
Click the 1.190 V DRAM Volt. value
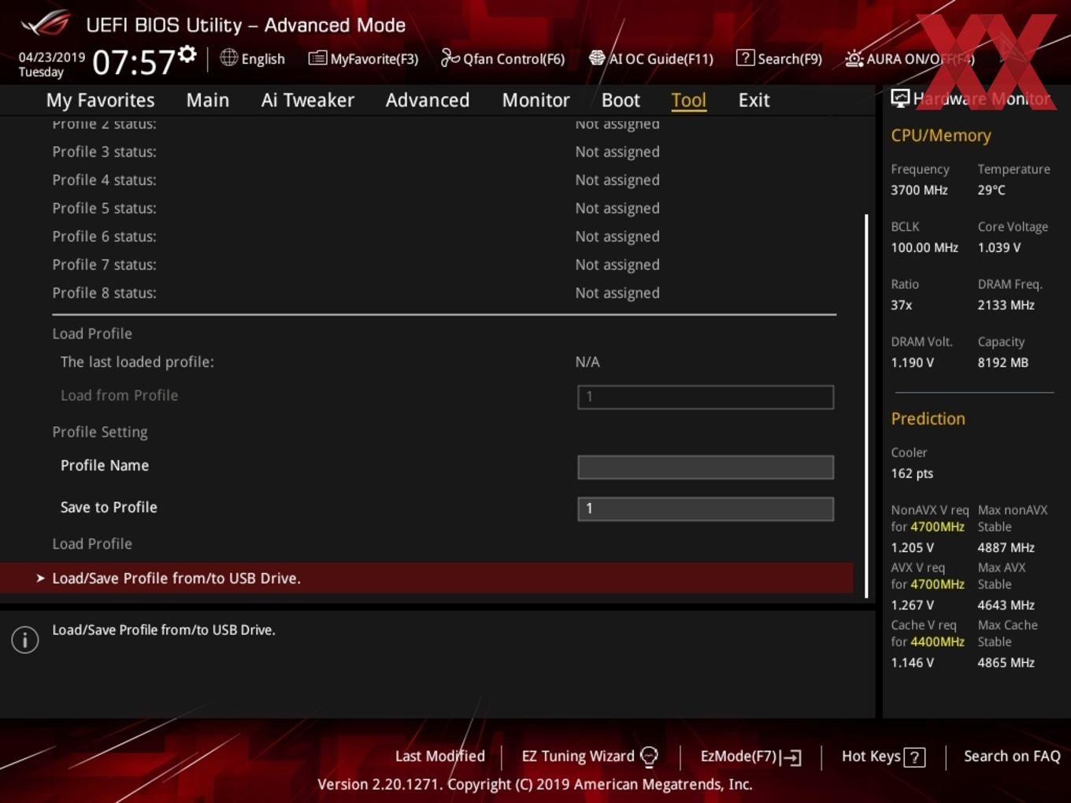[912, 363]
